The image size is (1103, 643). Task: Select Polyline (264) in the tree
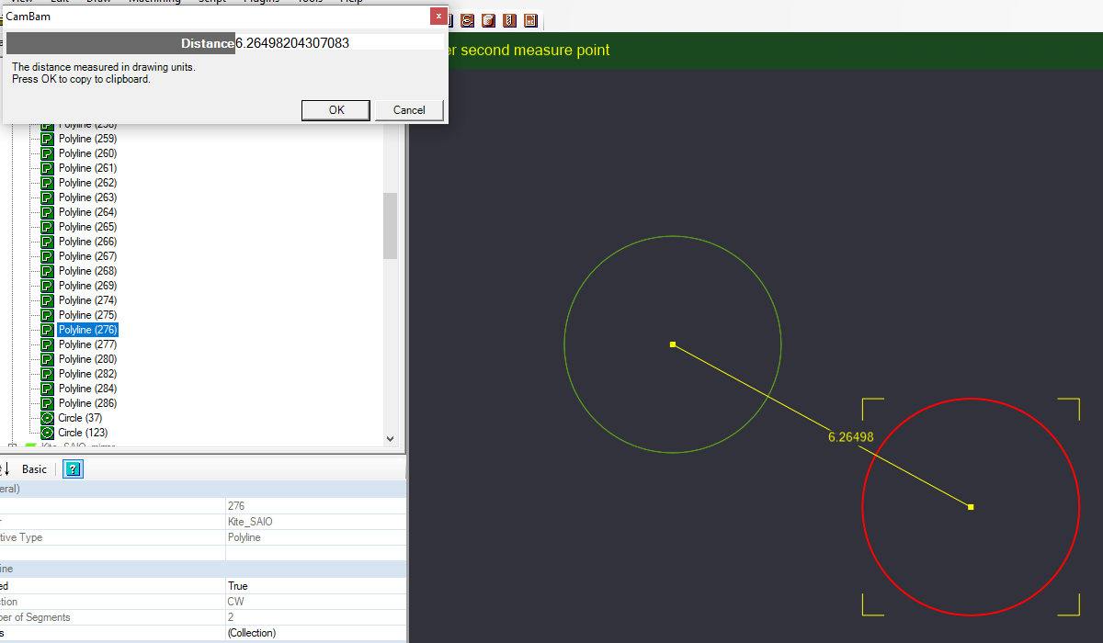[87, 212]
